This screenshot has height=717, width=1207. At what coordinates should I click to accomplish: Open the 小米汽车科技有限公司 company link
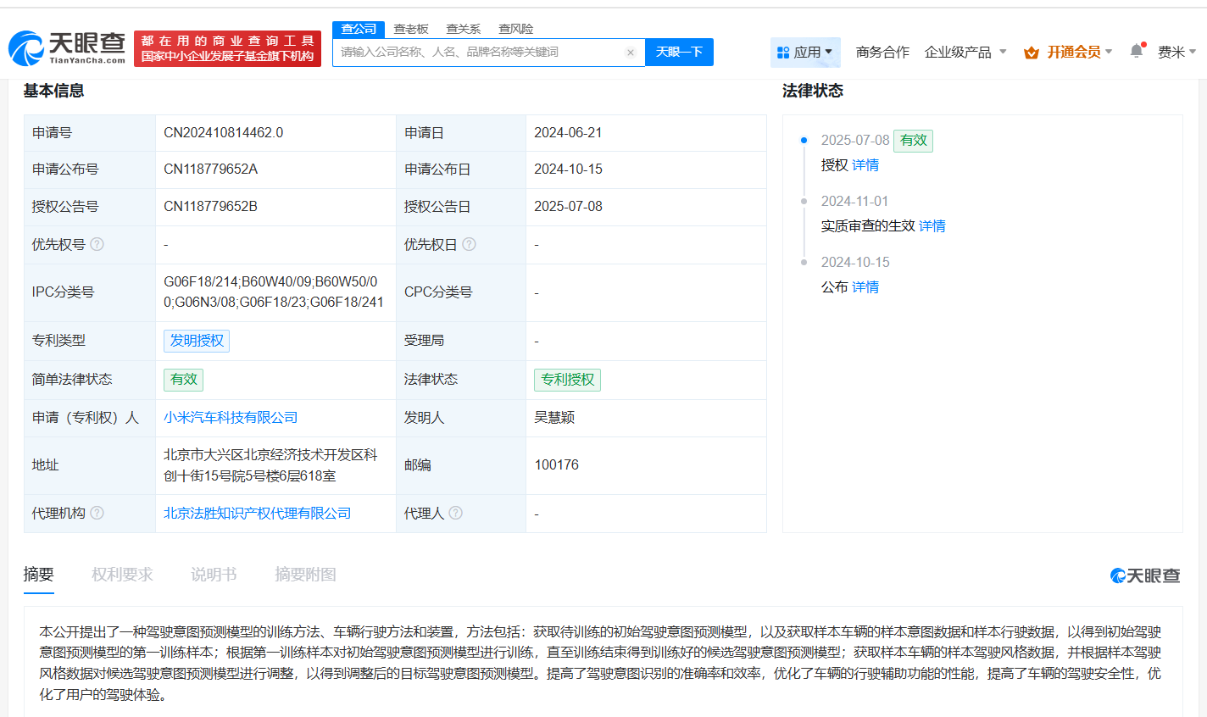point(231,417)
